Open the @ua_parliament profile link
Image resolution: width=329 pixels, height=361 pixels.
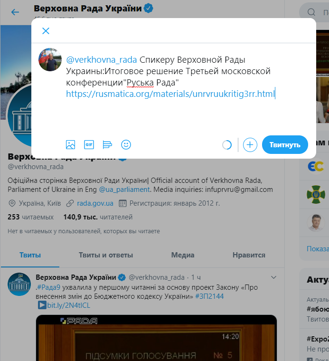[x=124, y=190]
